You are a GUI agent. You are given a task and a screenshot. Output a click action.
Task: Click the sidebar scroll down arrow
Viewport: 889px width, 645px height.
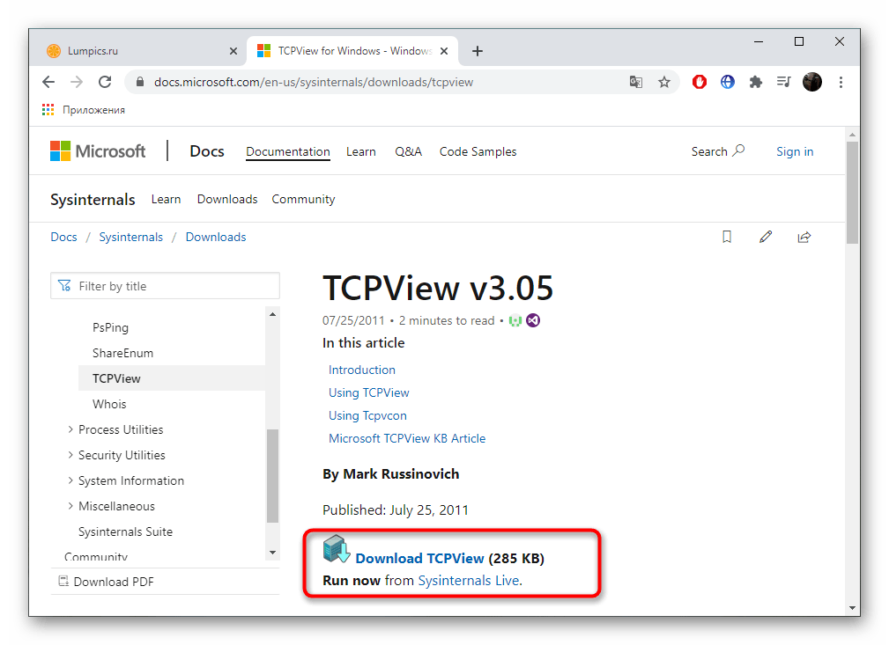click(273, 553)
